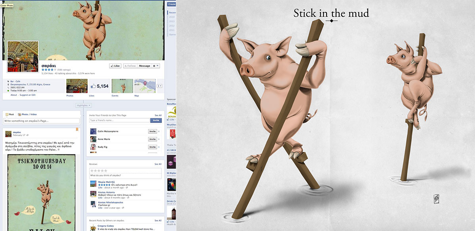This screenshot has height=231, width=475.
Task: Dismiss Rudy Fig suggestion with X
Action: 159,147
